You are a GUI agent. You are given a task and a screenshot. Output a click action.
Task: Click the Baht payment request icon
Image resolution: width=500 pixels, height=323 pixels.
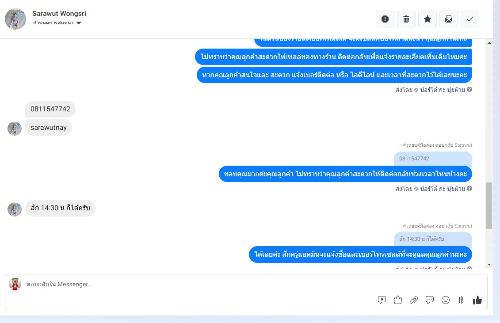tap(461, 300)
